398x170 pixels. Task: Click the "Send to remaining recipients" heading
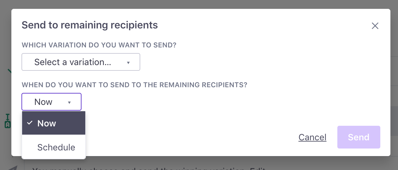point(90,25)
